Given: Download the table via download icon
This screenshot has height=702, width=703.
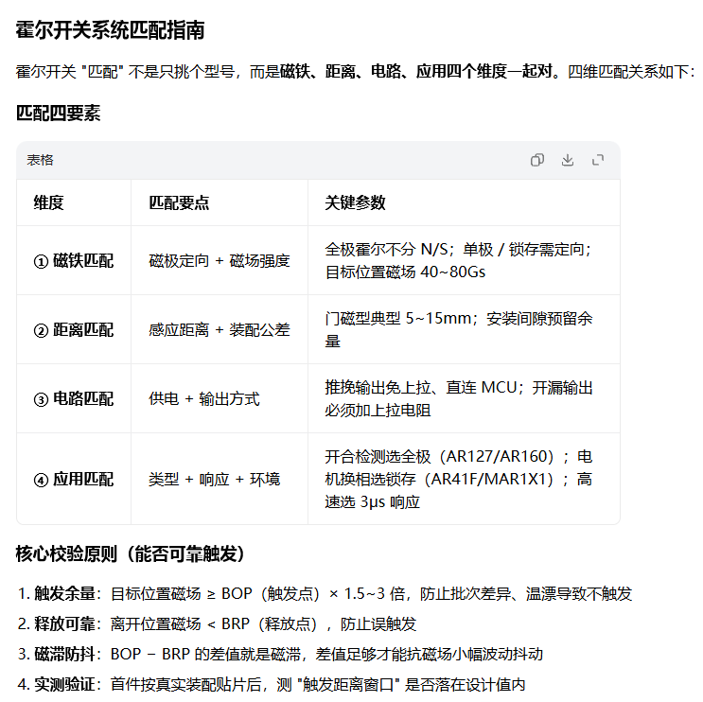Looking at the screenshot, I should (x=568, y=160).
